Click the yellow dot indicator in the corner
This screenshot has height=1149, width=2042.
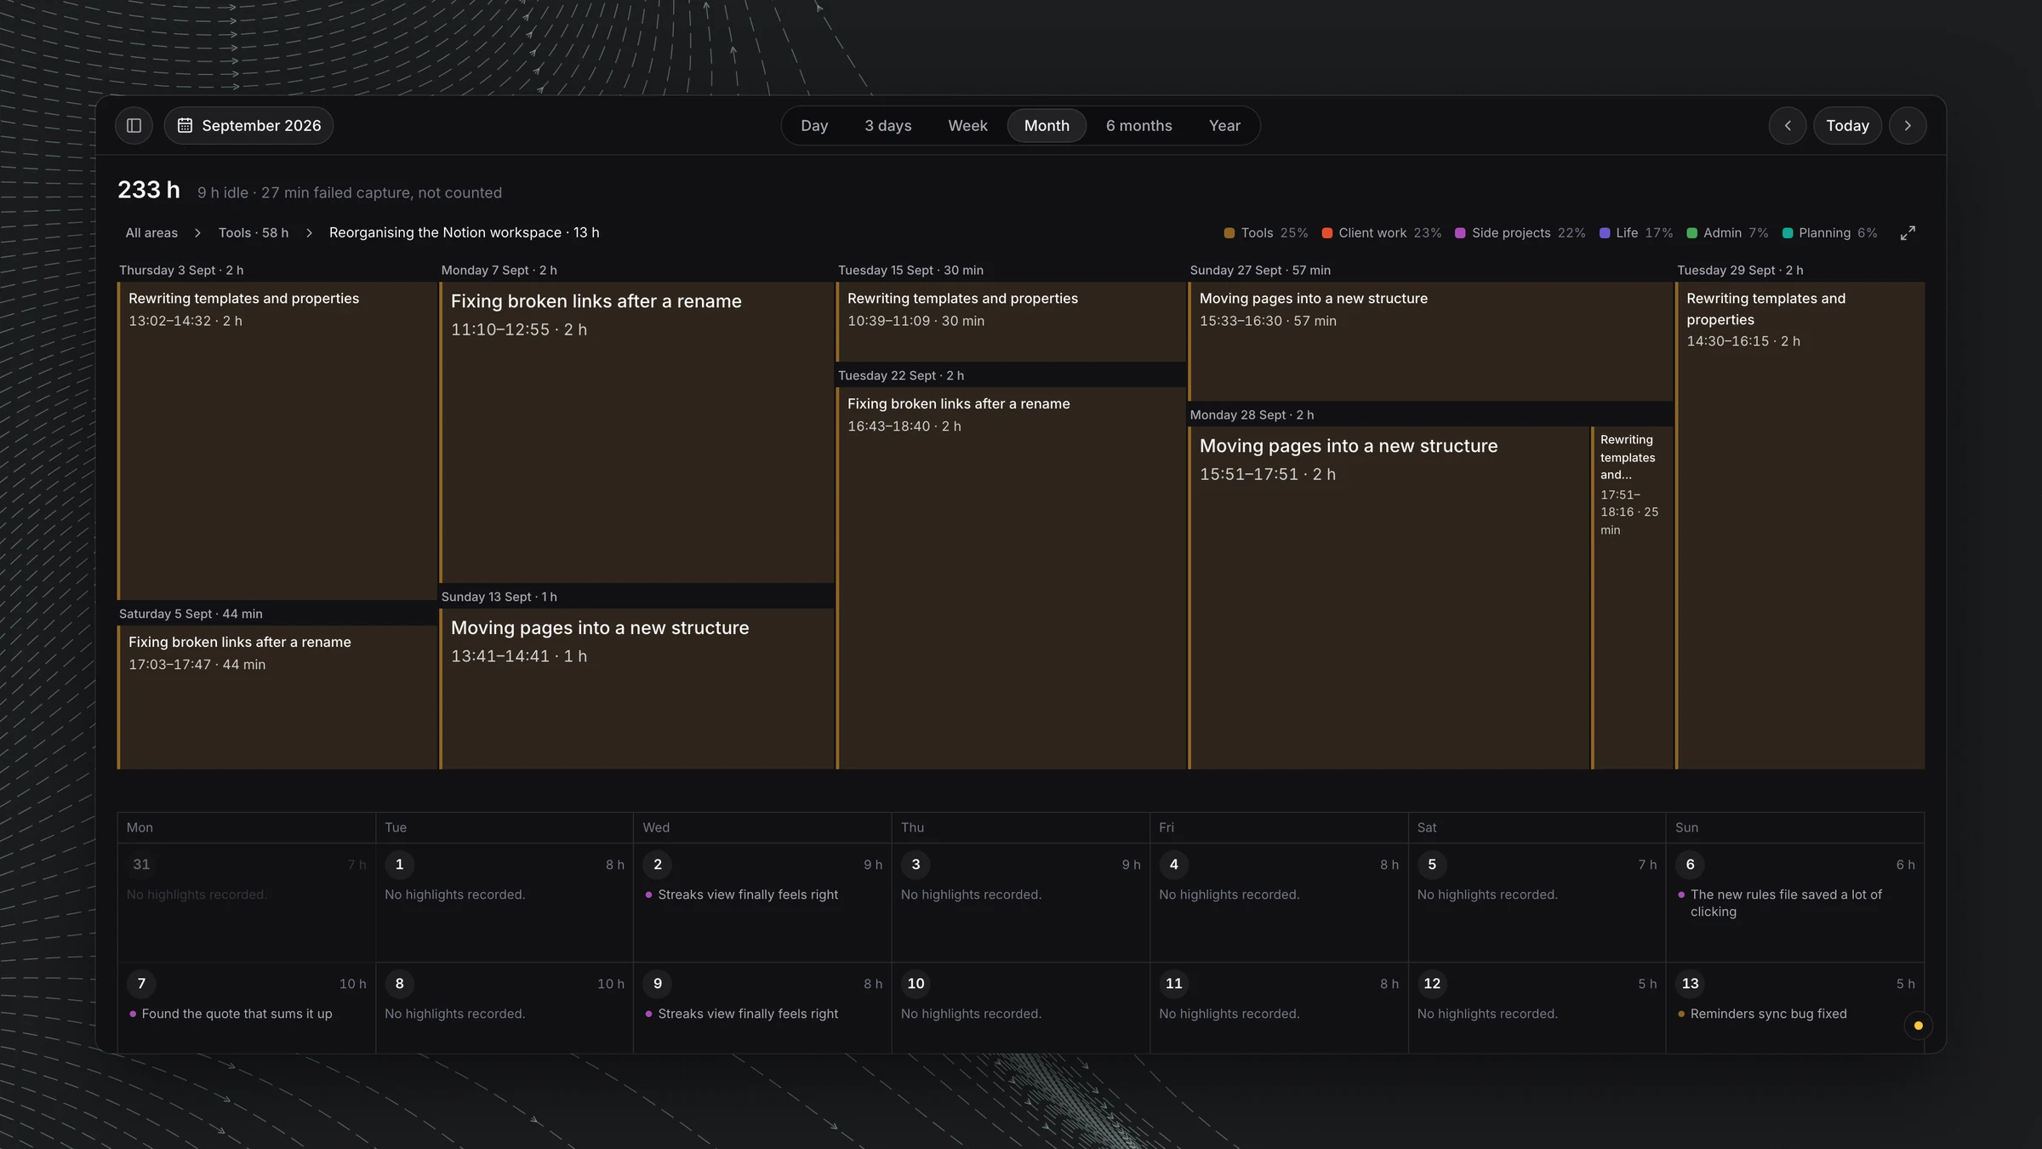pyautogui.click(x=1918, y=1026)
